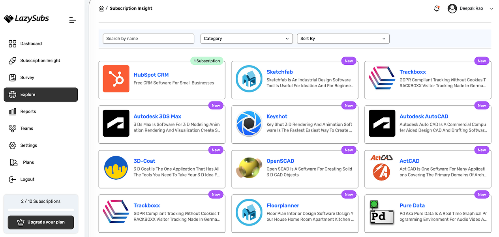The width and height of the screenshot is (499, 237).
Task: Open the Category dropdown
Action: [x=246, y=39]
